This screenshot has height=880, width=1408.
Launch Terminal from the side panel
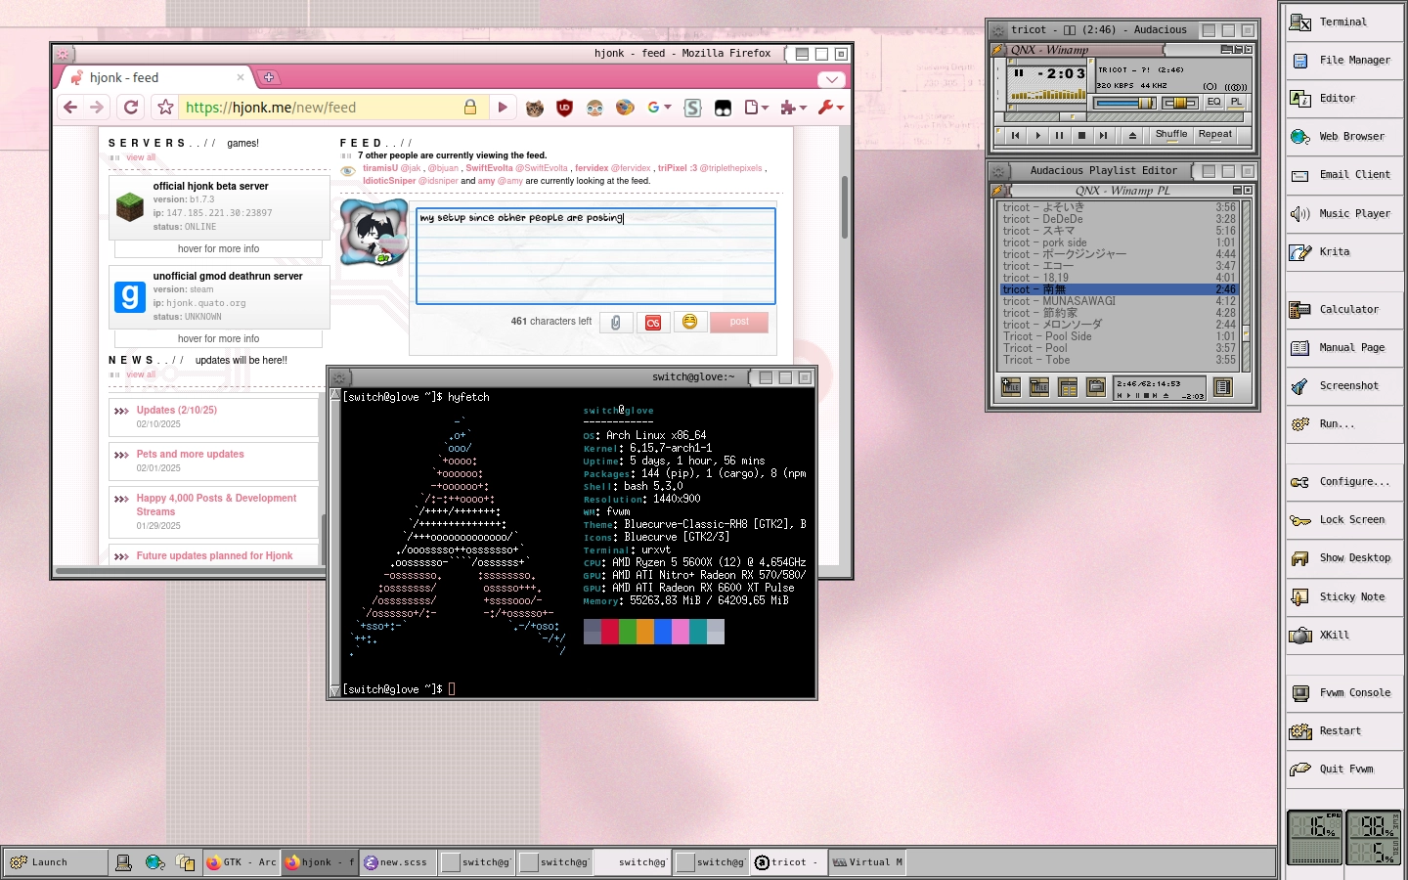click(1345, 22)
